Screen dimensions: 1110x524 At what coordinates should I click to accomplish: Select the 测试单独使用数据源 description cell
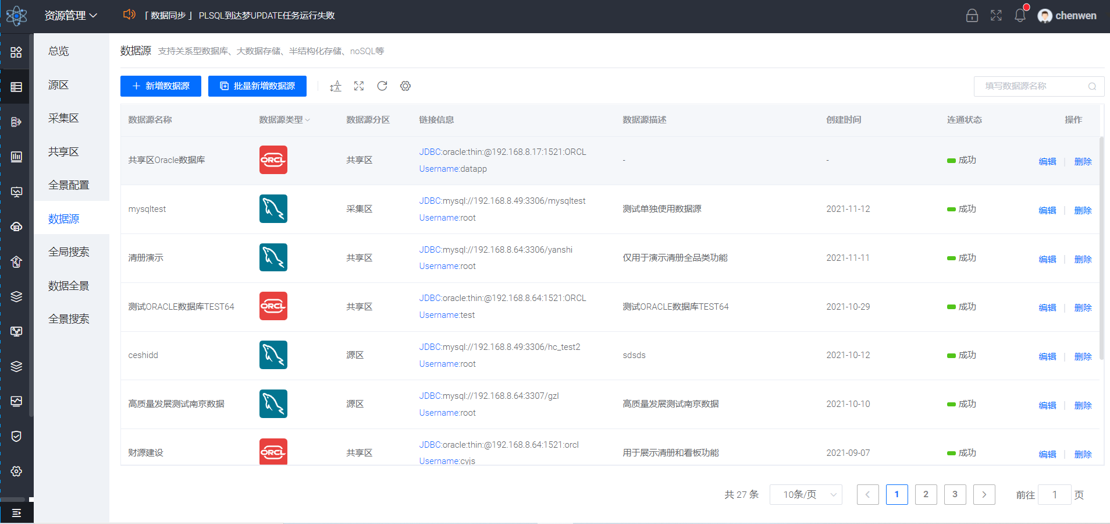coord(662,209)
